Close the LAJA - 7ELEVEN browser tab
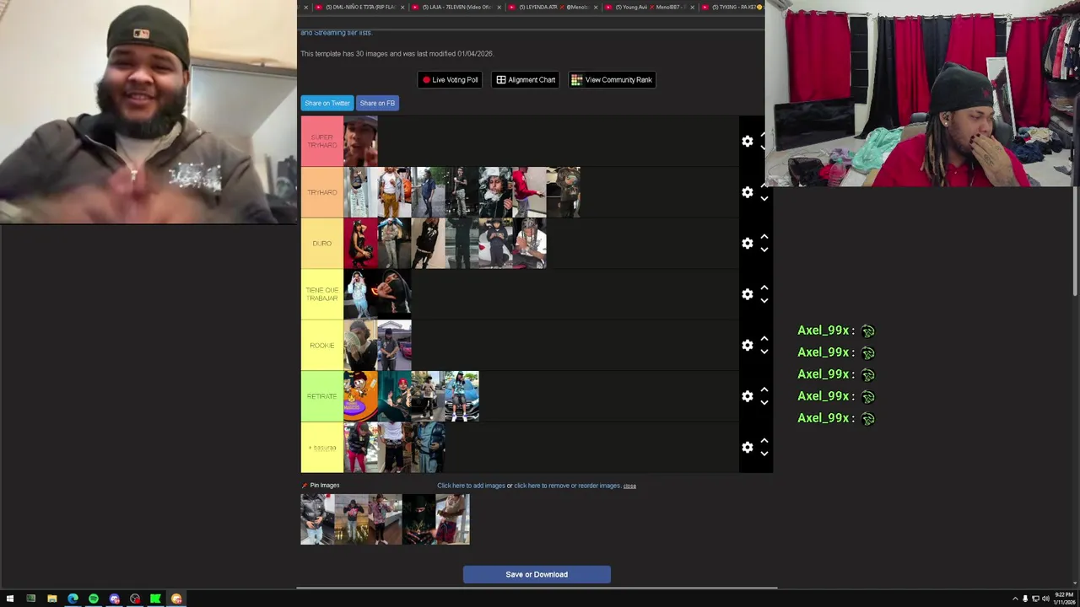Image resolution: width=1080 pixels, height=607 pixels. [x=499, y=7]
